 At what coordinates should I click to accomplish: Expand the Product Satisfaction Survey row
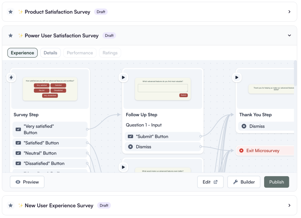tap(289, 12)
